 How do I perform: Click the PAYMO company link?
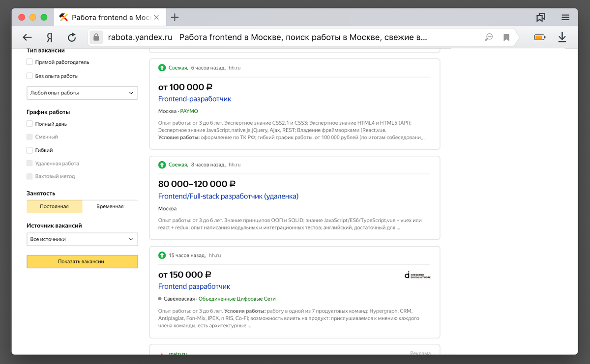click(x=189, y=112)
